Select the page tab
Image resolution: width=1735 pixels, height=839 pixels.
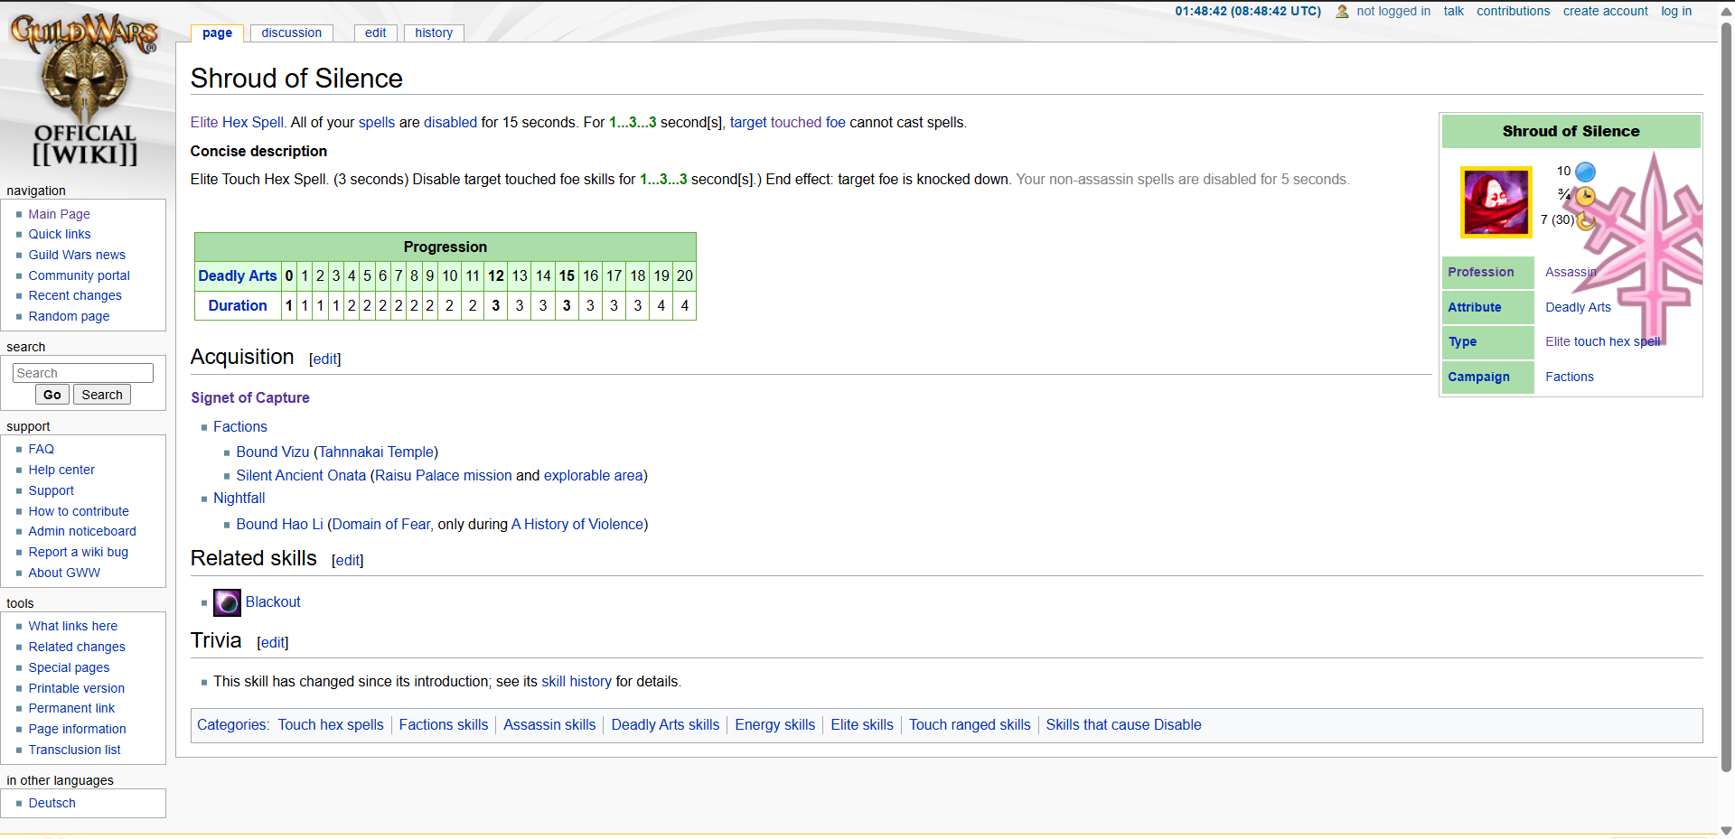217,33
